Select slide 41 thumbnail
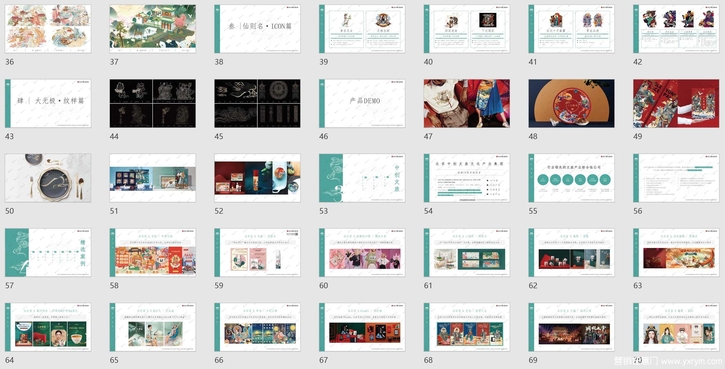Screen dimensions: 725x369 [572, 29]
